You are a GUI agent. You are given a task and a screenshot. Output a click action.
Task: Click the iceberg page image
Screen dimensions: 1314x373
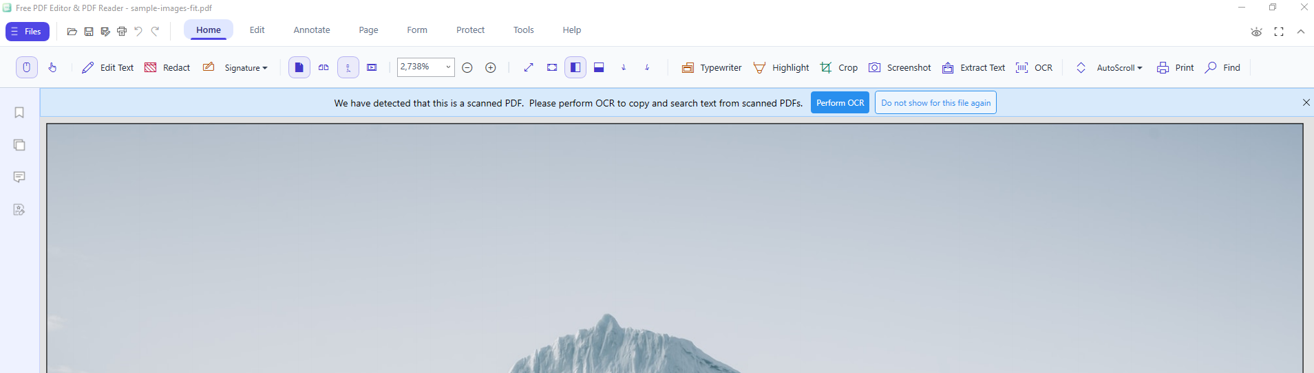coord(675,249)
